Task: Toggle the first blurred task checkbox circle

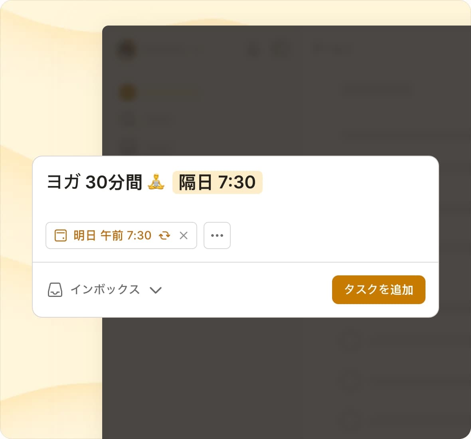Action: (x=349, y=339)
